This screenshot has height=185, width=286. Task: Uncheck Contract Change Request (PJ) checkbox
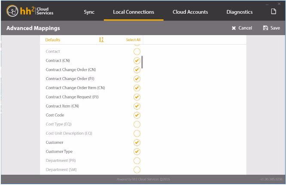pos(137,97)
